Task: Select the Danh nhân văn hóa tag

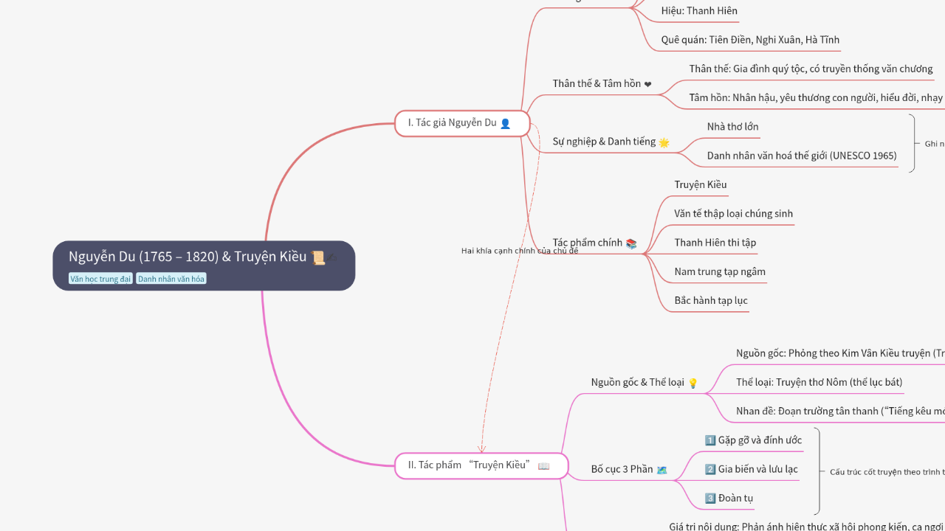Action: pyautogui.click(x=171, y=279)
